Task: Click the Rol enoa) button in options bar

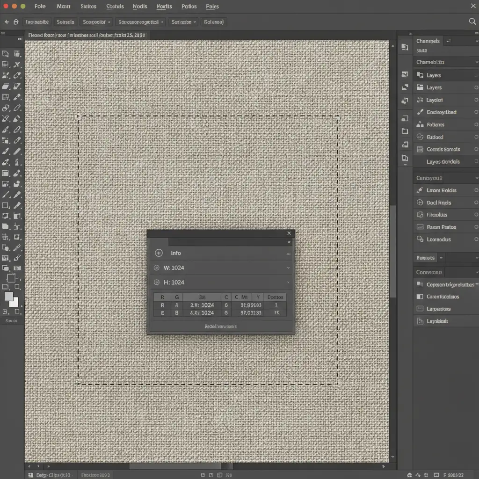Action: click(x=214, y=22)
